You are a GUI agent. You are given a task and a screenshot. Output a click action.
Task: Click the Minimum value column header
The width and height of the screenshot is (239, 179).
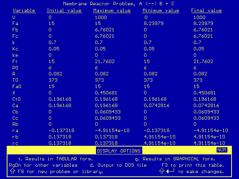click(161, 10)
